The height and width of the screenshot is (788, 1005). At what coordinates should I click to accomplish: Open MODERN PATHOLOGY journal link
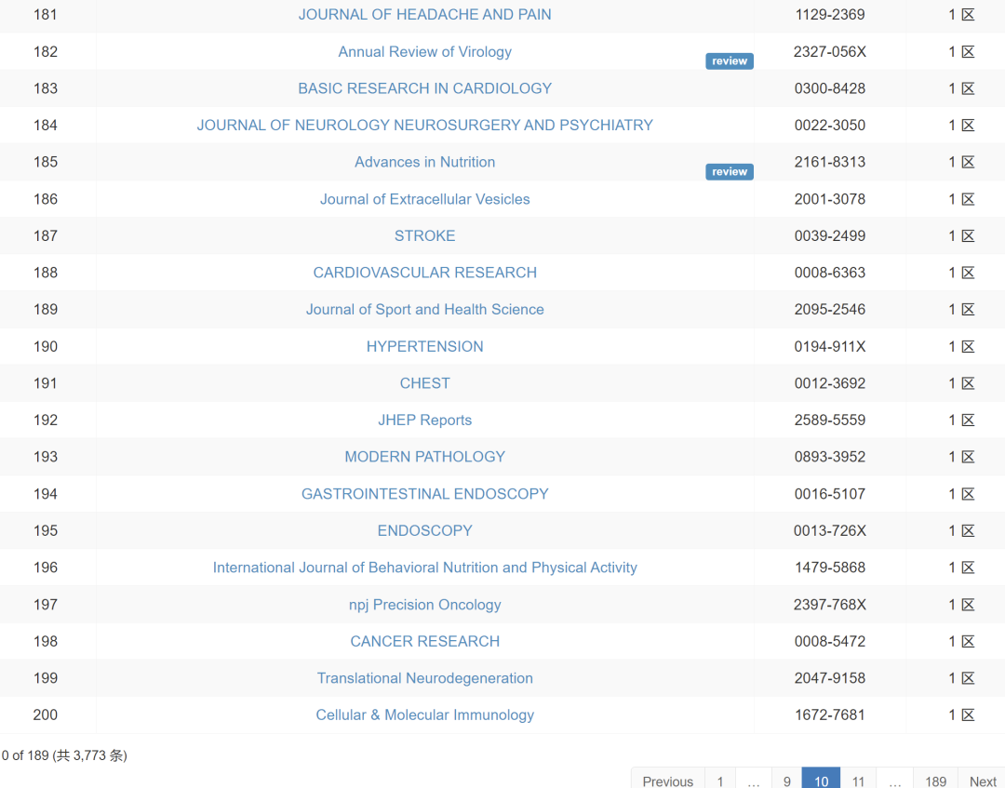(x=424, y=457)
